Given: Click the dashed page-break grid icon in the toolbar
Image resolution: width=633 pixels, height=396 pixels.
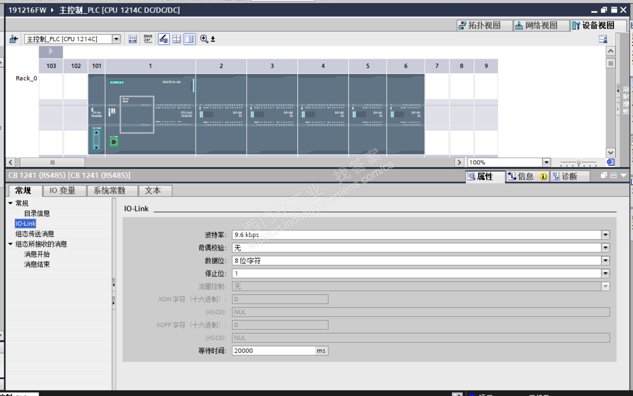Looking at the screenshot, I should (176, 39).
